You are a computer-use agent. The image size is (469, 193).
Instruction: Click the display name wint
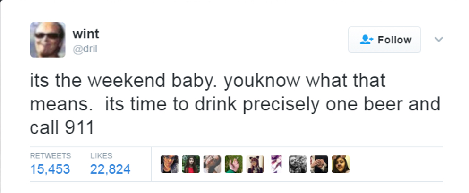[85, 34]
